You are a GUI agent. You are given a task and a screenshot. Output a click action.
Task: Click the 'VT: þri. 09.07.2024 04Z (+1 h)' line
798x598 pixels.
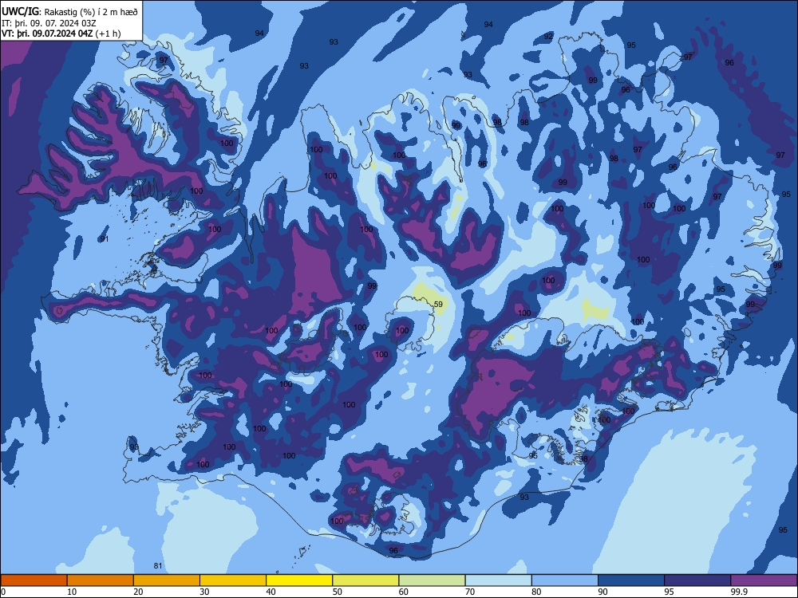tap(61, 33)
